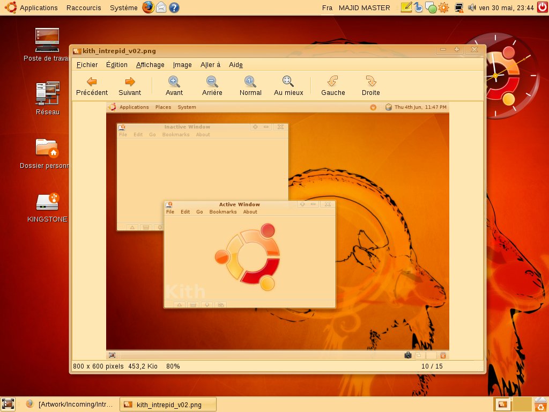Switch to the first workspace in switcher
Viewport: 549px width, 412px height.
[x=503, y=404]
